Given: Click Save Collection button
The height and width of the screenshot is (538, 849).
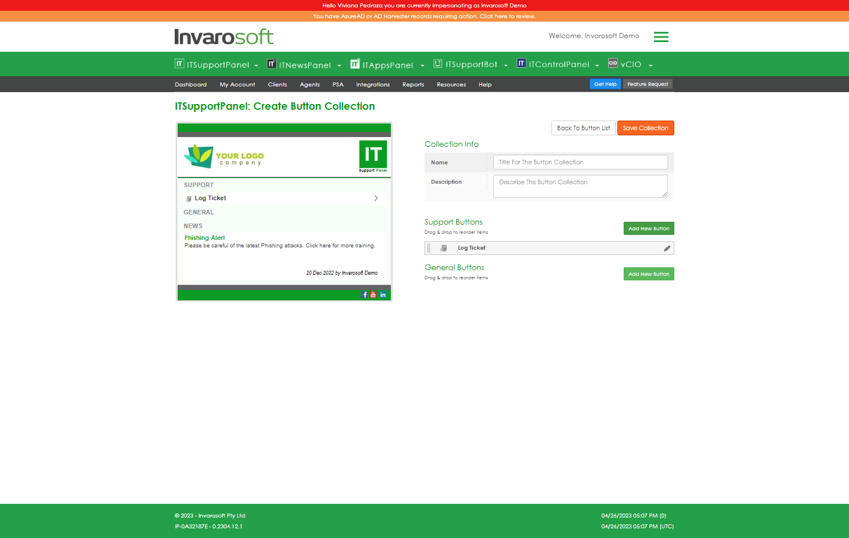Looking at the screenshot, I should (645, 128).
